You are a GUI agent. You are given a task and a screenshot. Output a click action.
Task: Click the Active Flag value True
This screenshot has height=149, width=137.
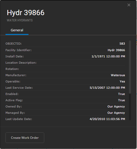[x=122, y=100]
